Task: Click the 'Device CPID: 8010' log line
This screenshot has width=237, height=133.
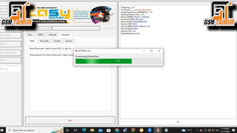Action: tap(129, 24)
